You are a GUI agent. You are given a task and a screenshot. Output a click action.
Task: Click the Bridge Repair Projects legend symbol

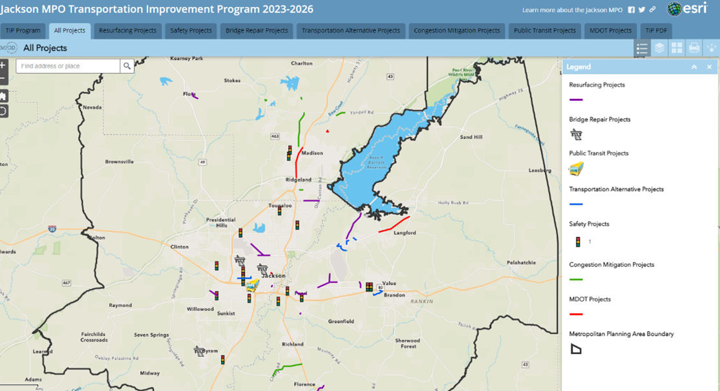coord(576,134)
